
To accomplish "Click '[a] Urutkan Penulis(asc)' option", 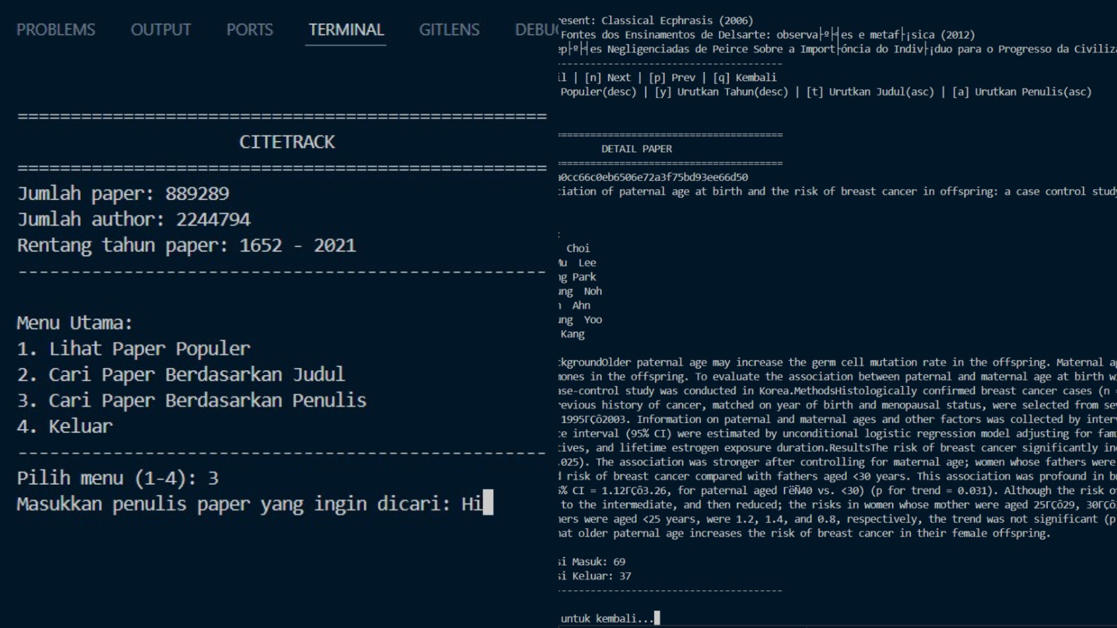I will pyautogui.click(x=1022, y=92).
